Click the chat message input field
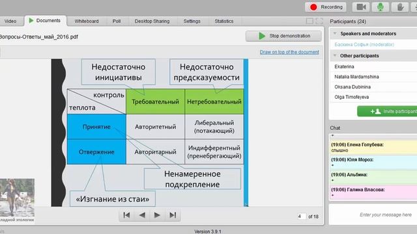This screenshot has width=417, height=234. pos(373,214)
